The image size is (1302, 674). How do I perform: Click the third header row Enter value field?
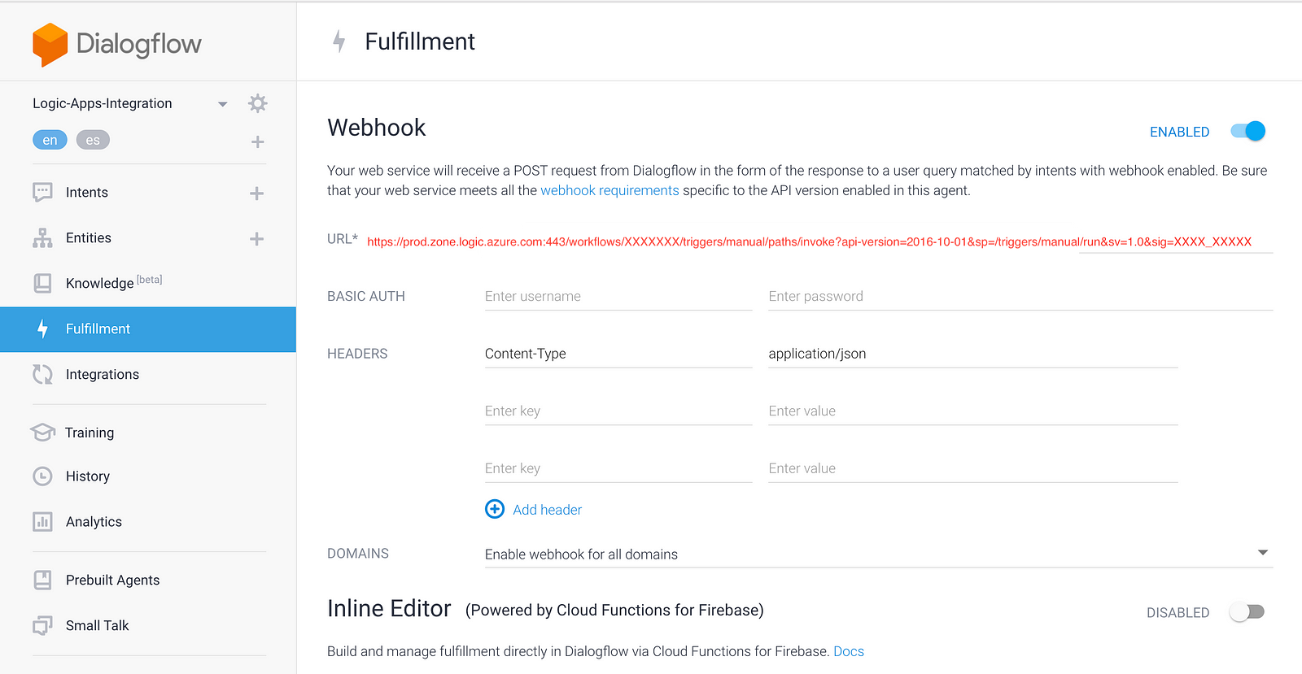pos(973,468)
